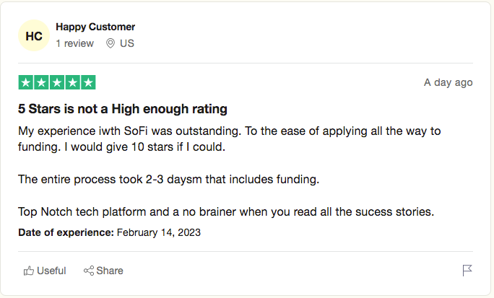Select the fifth green star
The height and width of the screenshot is (298, 494).
[x=88, y=82]
